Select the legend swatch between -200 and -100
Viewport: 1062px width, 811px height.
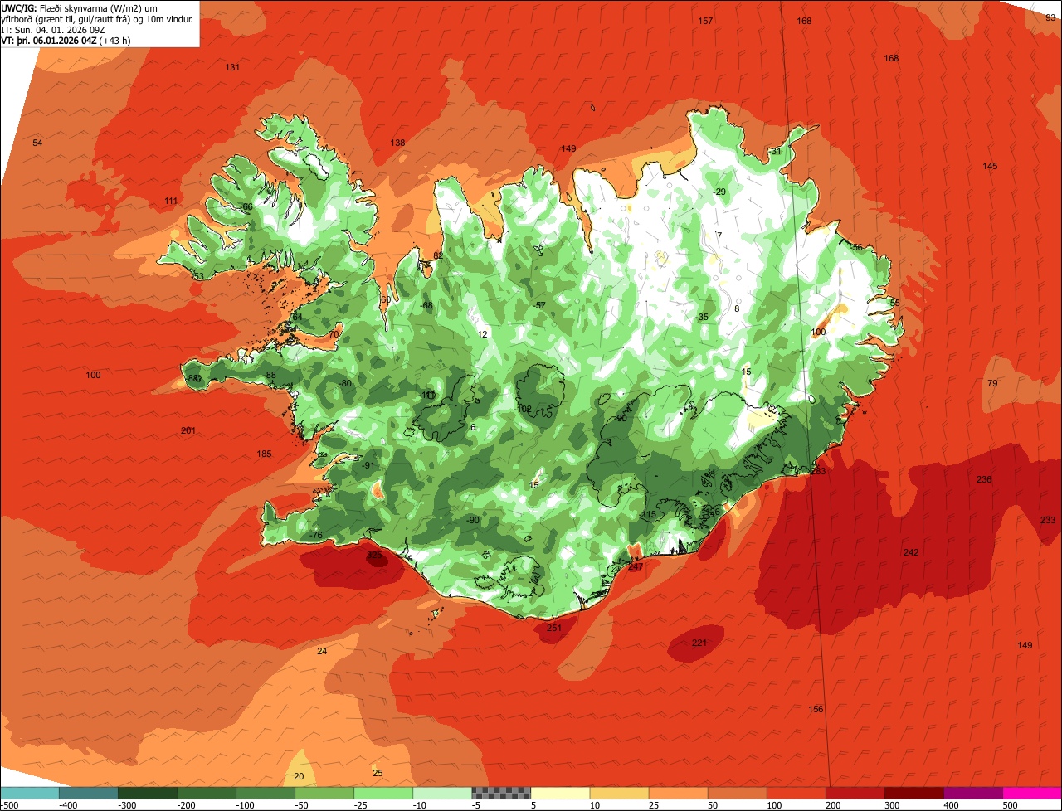(x=207, y=793)
